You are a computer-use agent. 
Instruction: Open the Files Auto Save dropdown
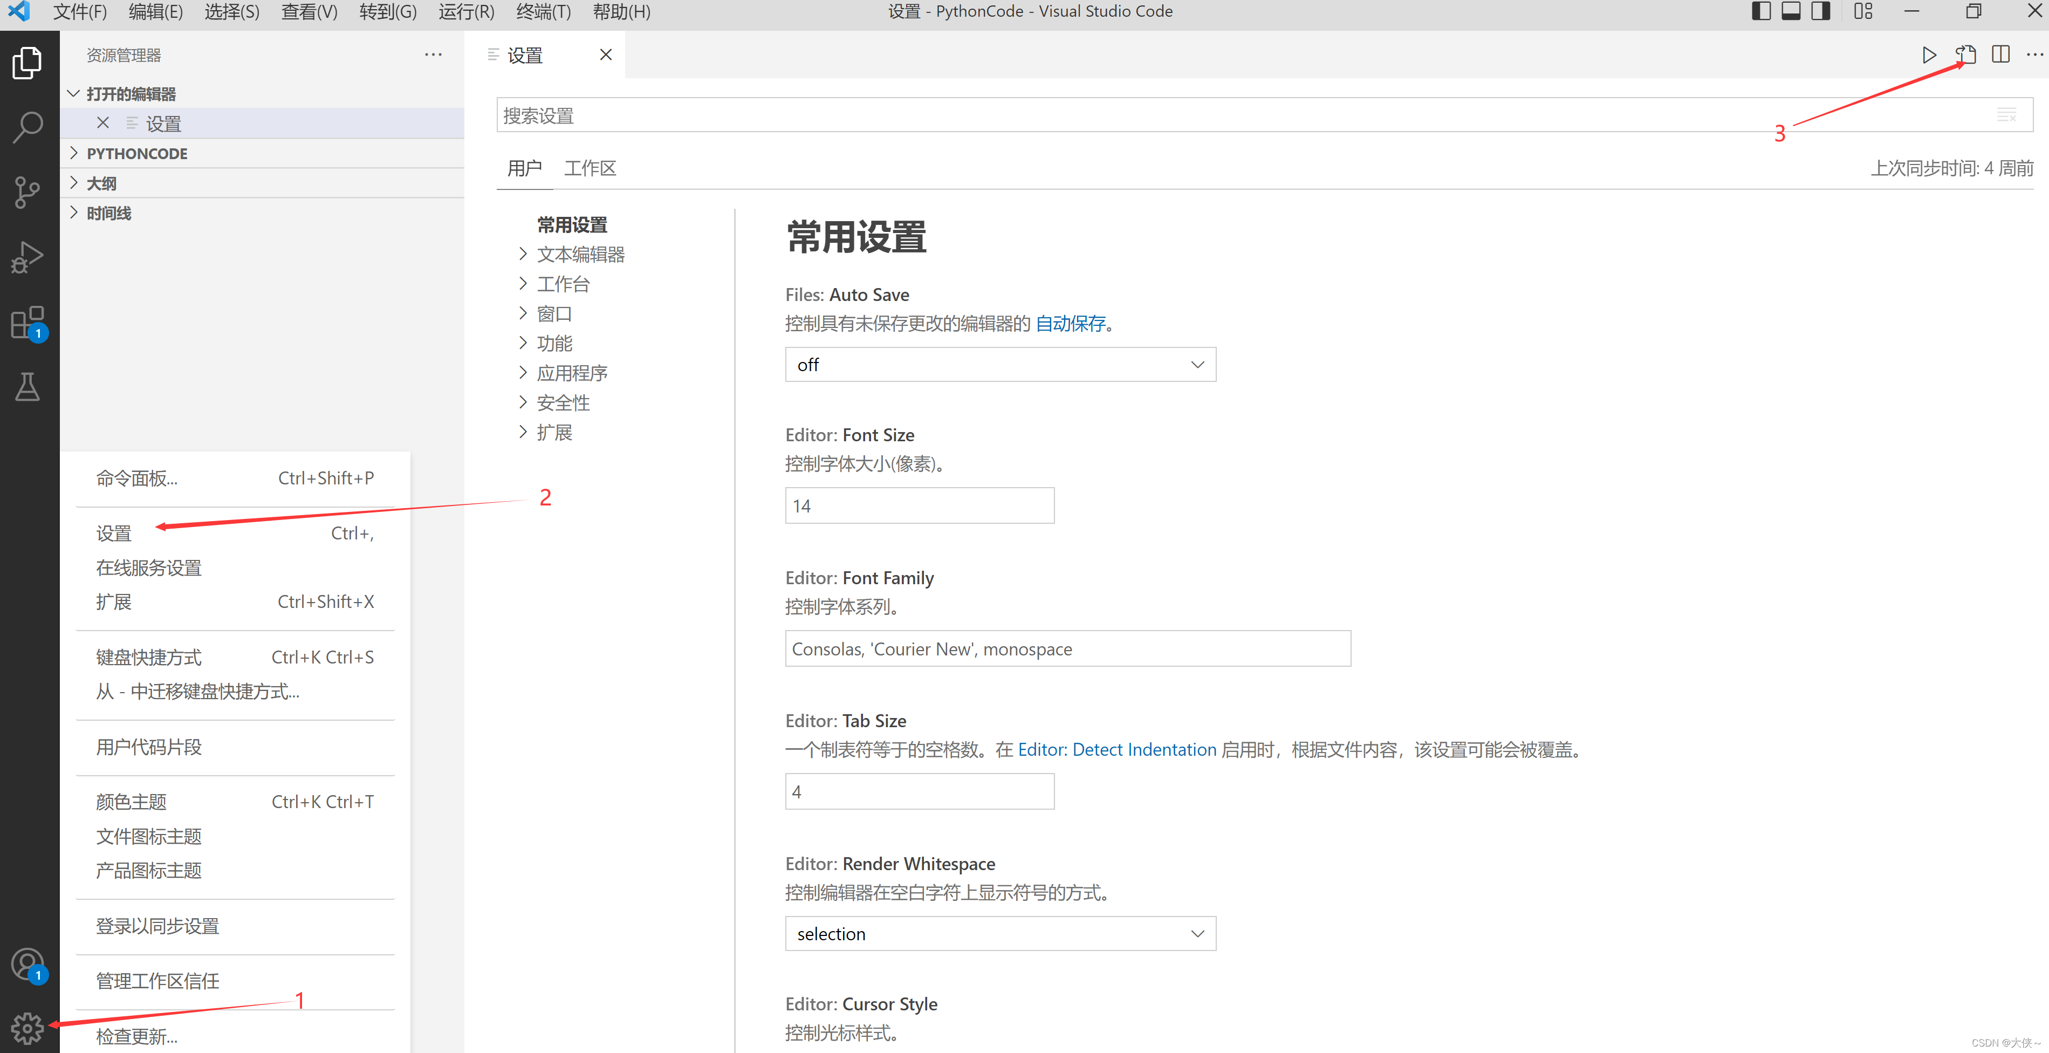(1000, 365)
